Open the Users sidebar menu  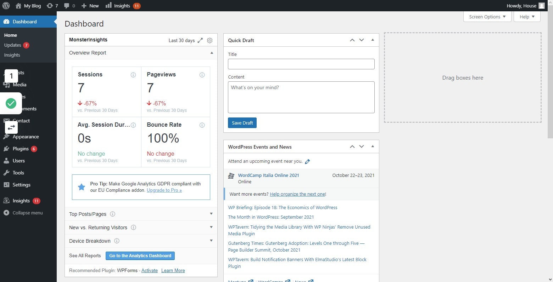click(18, 161)
